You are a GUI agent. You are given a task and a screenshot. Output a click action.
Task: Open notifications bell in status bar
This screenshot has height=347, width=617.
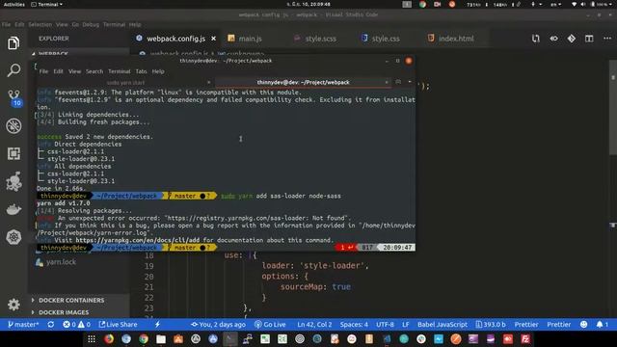click(602, 325)
